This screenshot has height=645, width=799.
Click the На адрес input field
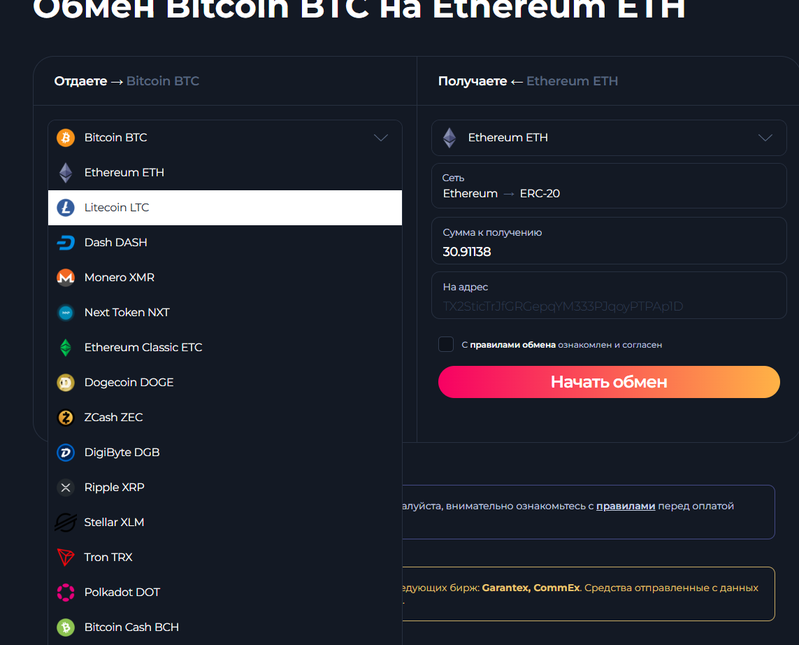(x=608, y=306)
